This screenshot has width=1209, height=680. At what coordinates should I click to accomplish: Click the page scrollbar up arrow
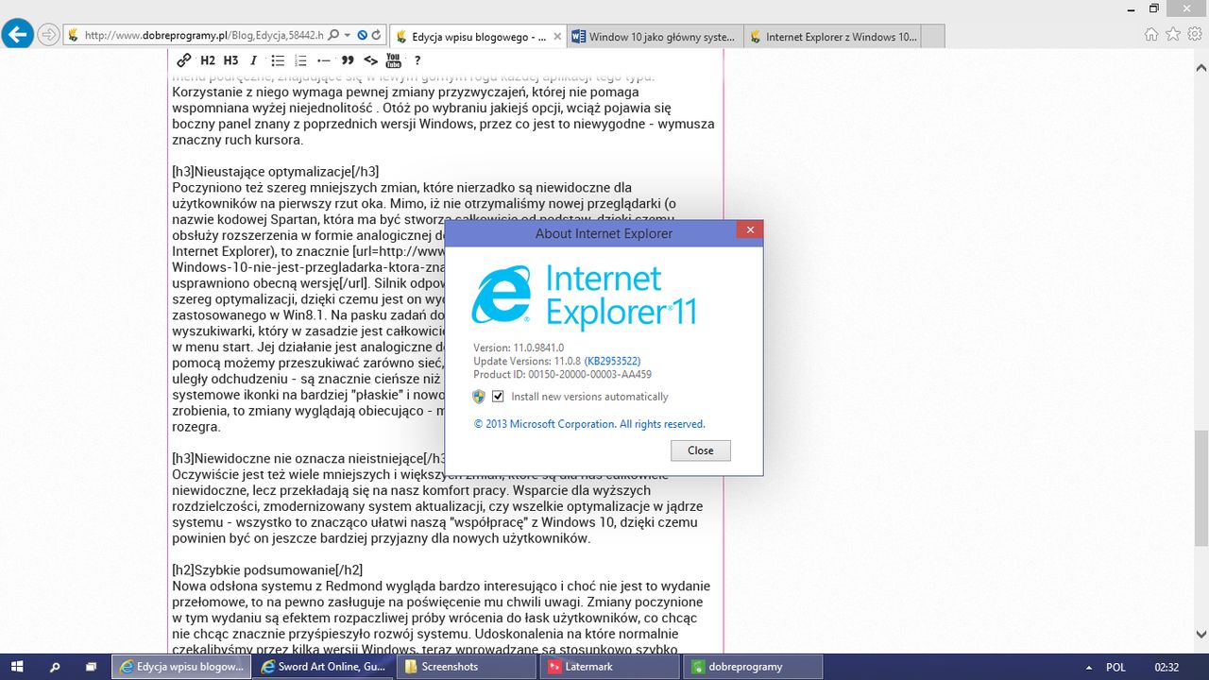pyautogui.click(x=1200, y=67)
